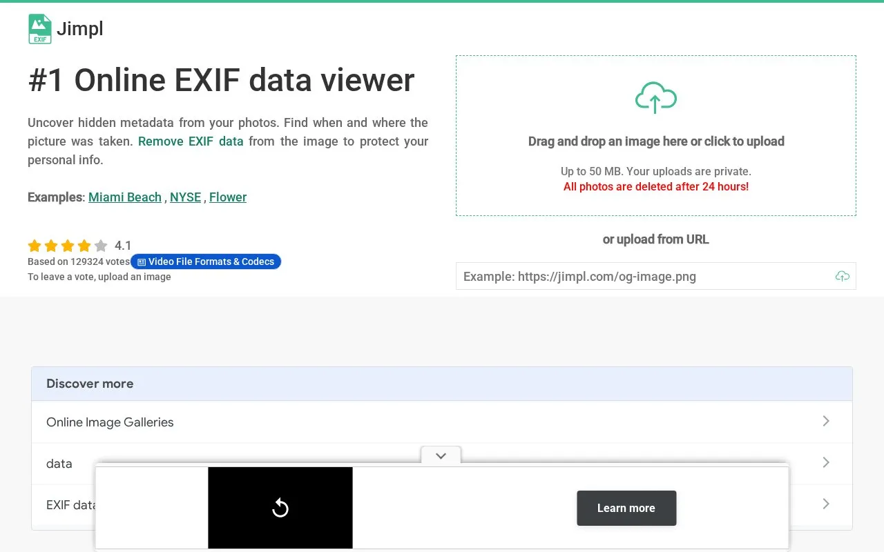Click 'All photos are deleted after 24 hours!' notice

coord(656,186)
